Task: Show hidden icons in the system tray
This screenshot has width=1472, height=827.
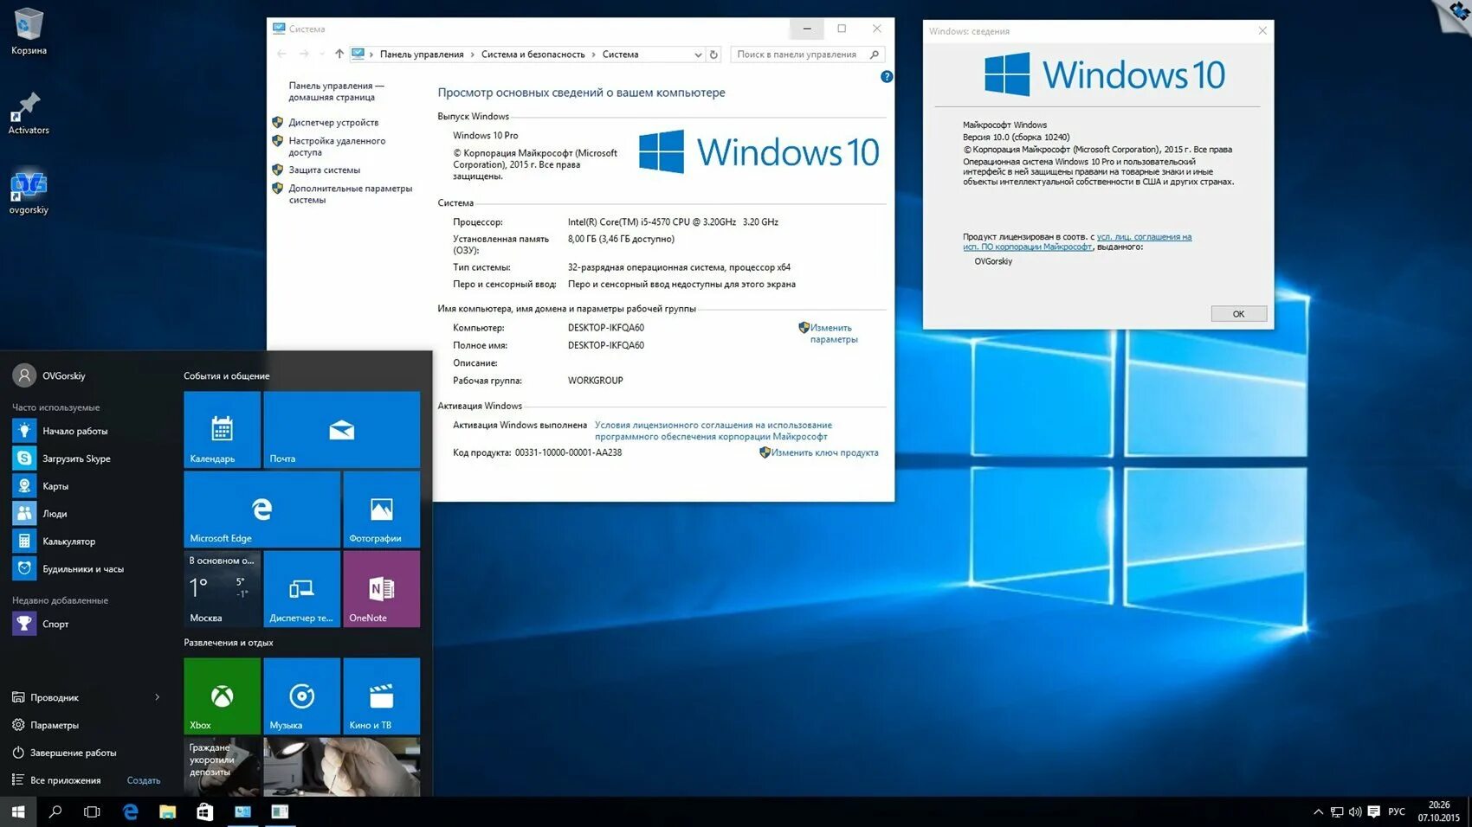Action: [x=1319, y=811]
